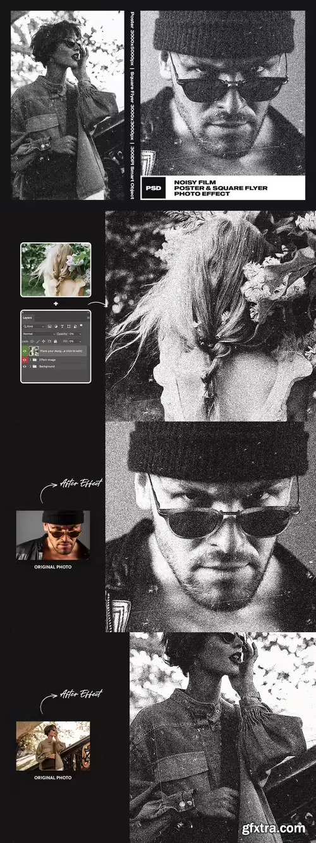Image resolution: width=316 pixels, height=843 pixels.
Task: Open the Fill slider dropdown arrow
Action: pos(80,342)
